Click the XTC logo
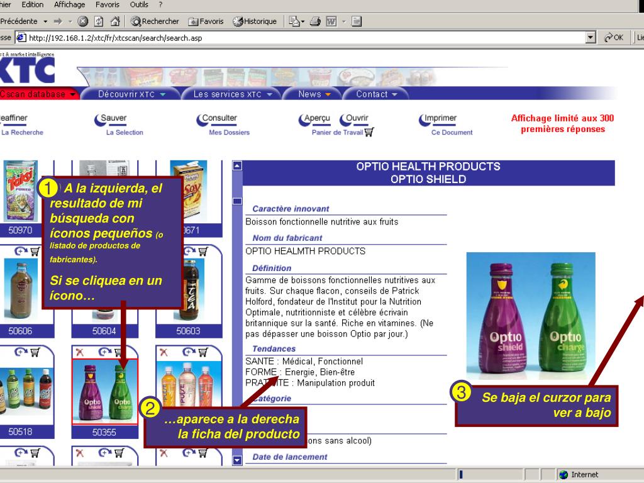 point(27,69)
